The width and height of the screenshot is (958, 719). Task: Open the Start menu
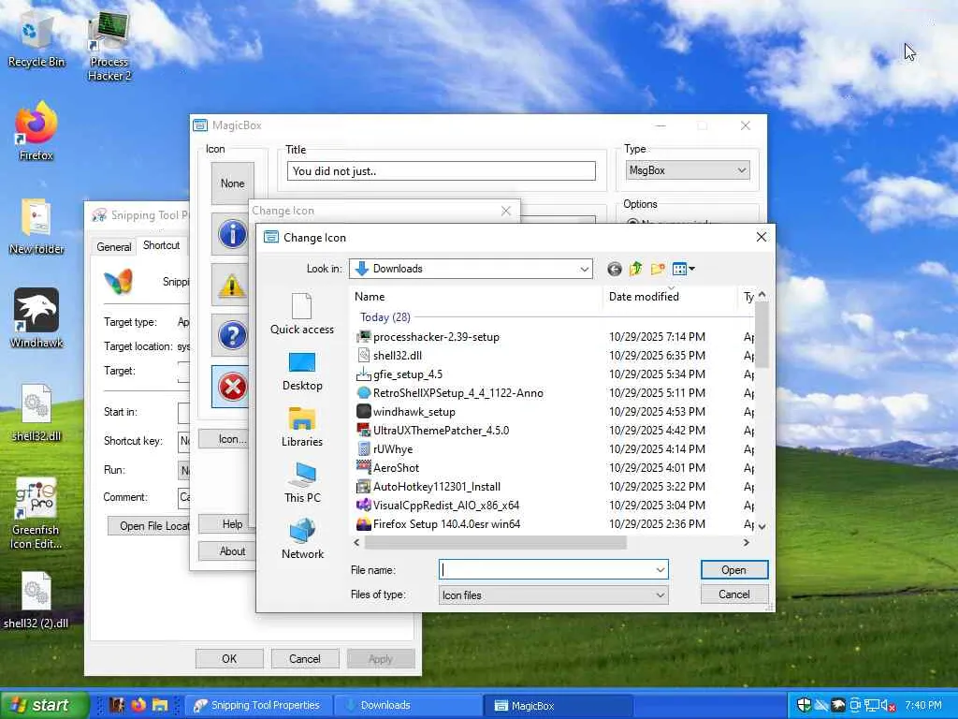click(43, 705)
